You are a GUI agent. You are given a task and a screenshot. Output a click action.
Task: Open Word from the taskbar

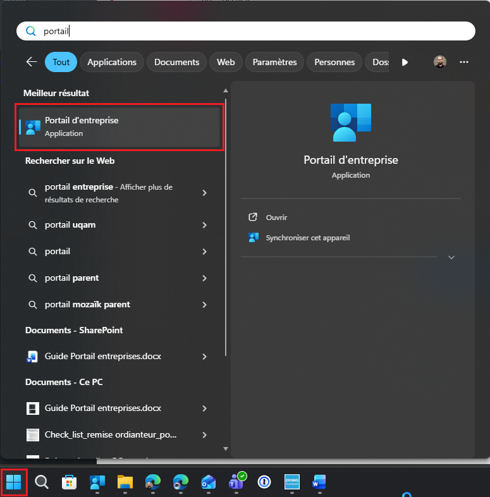[319, 483]
